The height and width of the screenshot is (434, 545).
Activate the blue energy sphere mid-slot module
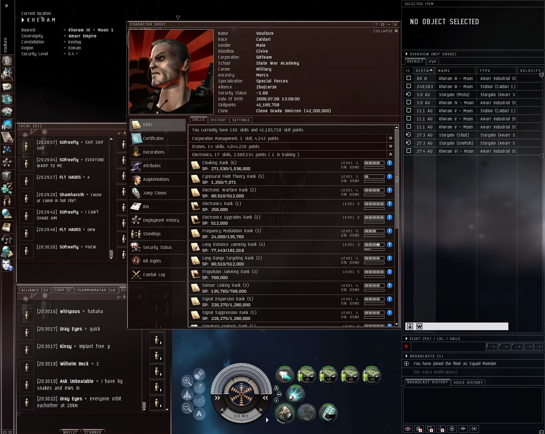tap(295, 394)
